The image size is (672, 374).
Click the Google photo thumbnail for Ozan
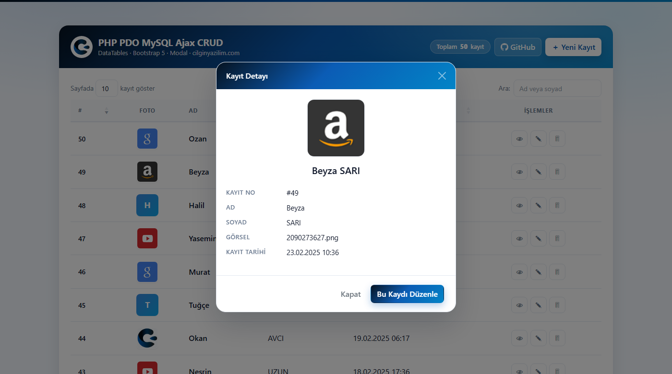(147, 139)
